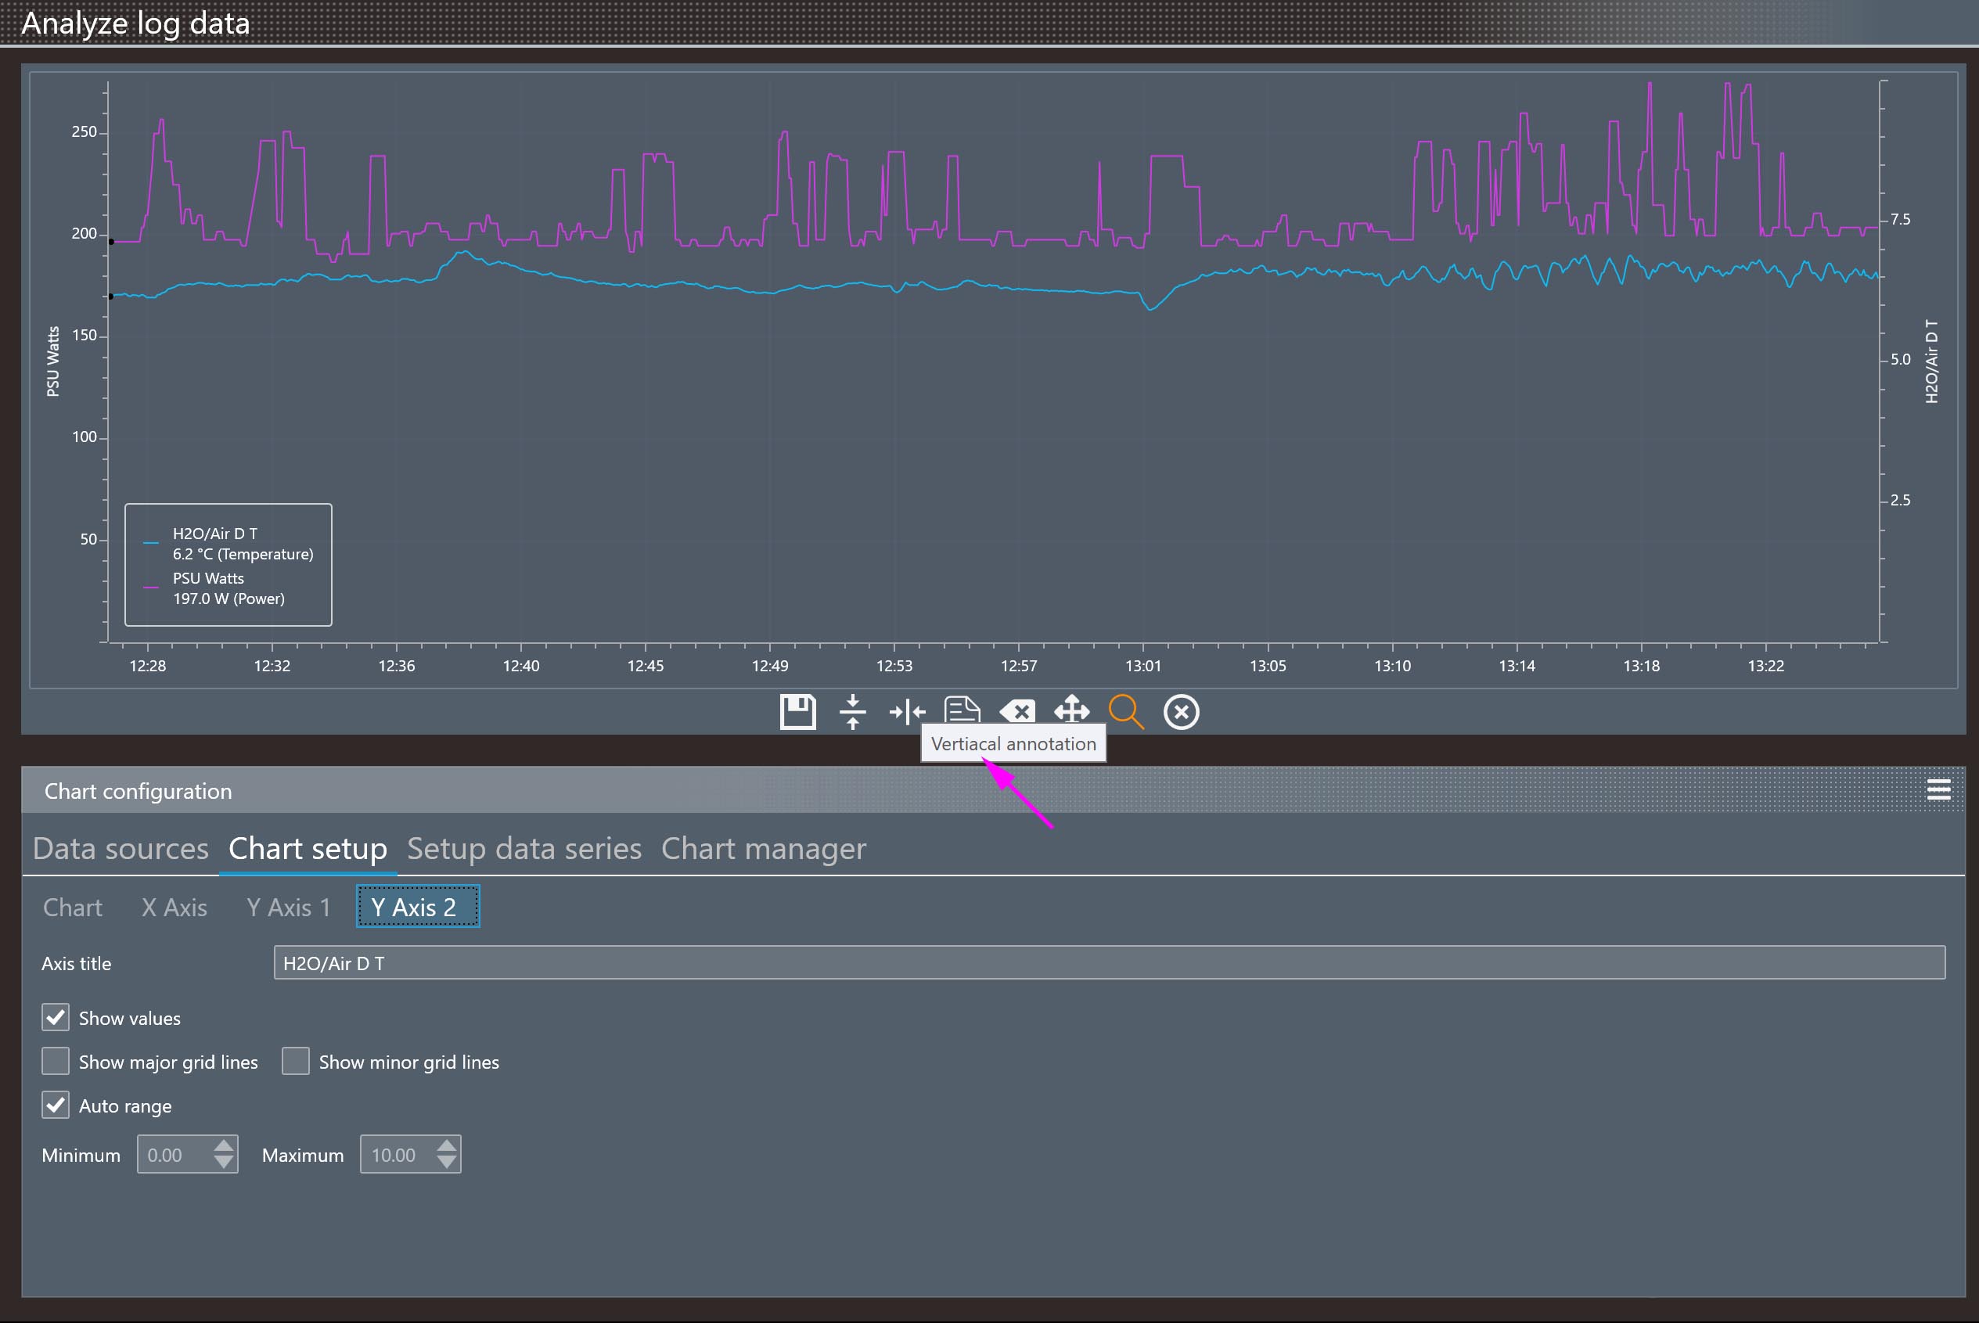Click the circled X reset icon
1979x1323 pixels.
tap(1181, 711)
